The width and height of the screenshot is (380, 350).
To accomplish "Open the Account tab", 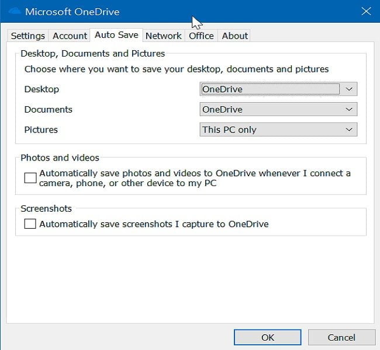I will pos(70,36).
